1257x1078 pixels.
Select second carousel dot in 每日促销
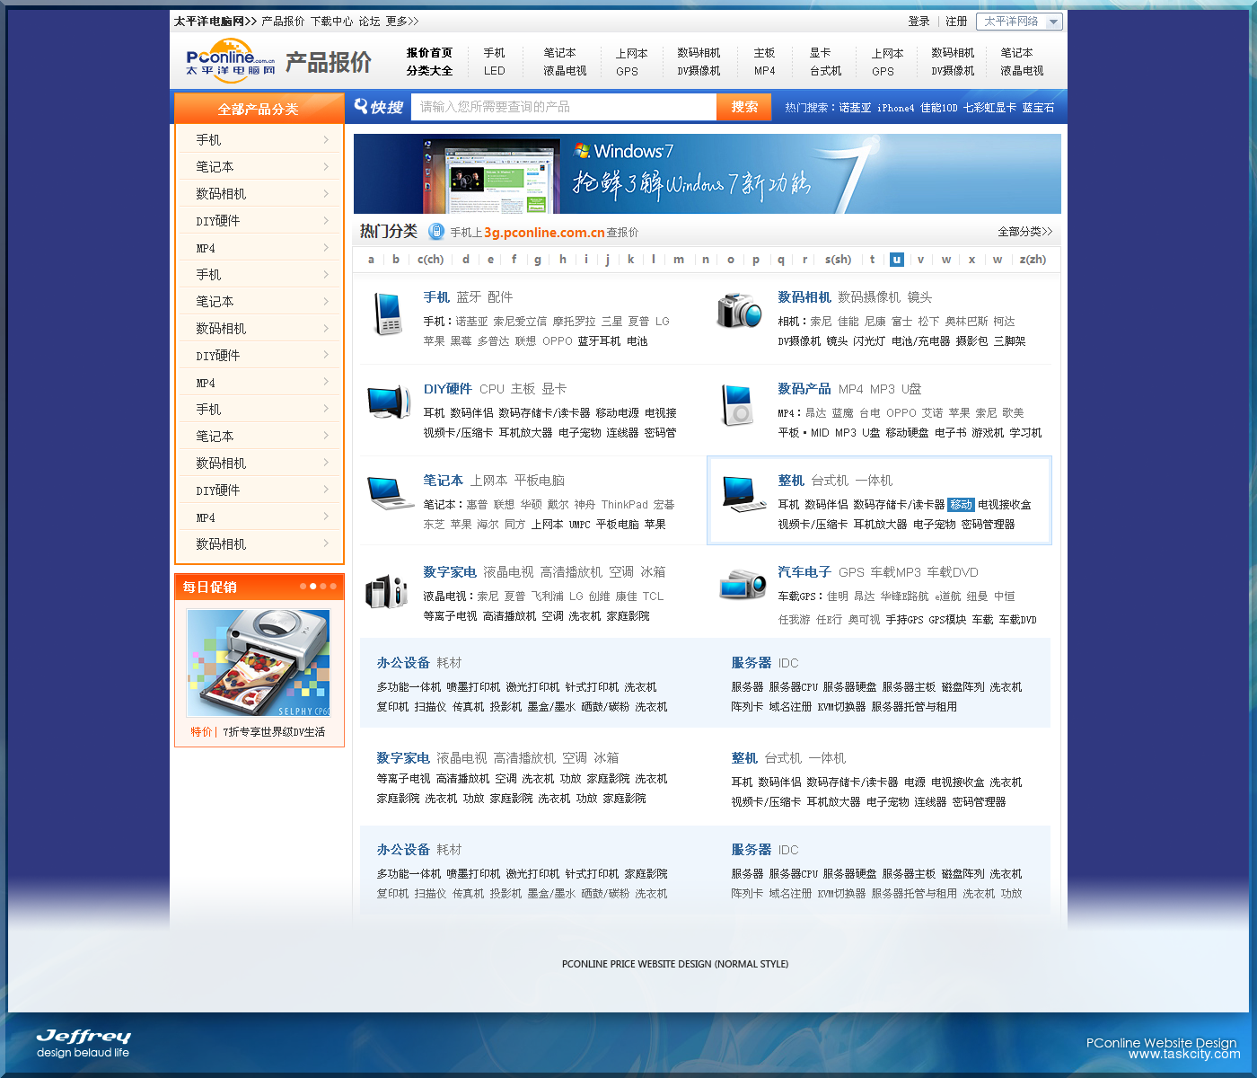312,587
